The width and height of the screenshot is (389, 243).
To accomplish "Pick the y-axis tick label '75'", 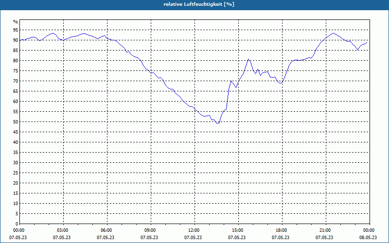I will [16, 71].
